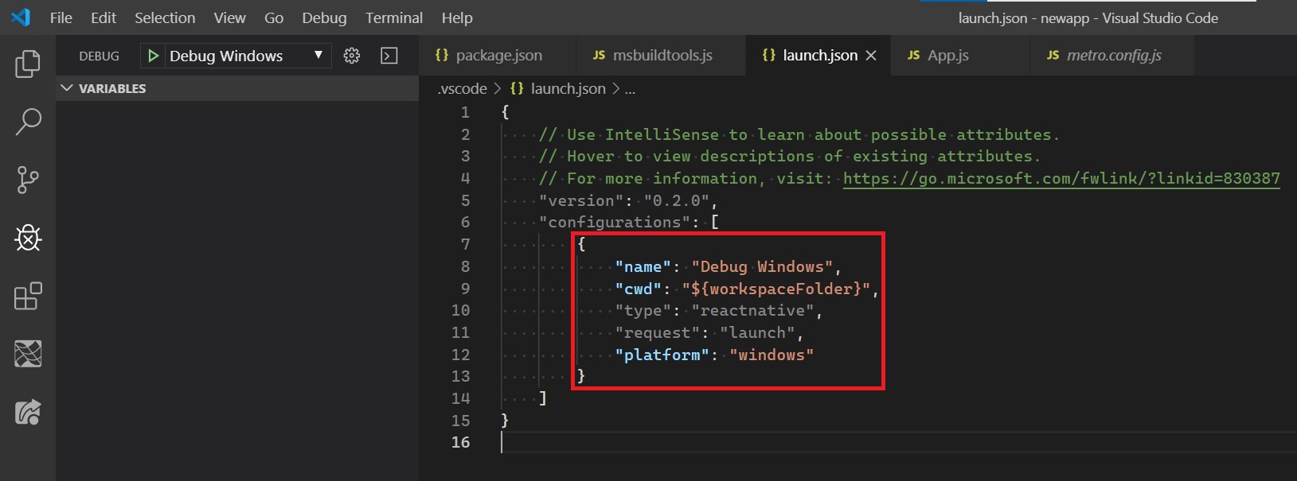1297x481 pixels.
Task: Click the "request" key
Action: [x=658, y=332]
